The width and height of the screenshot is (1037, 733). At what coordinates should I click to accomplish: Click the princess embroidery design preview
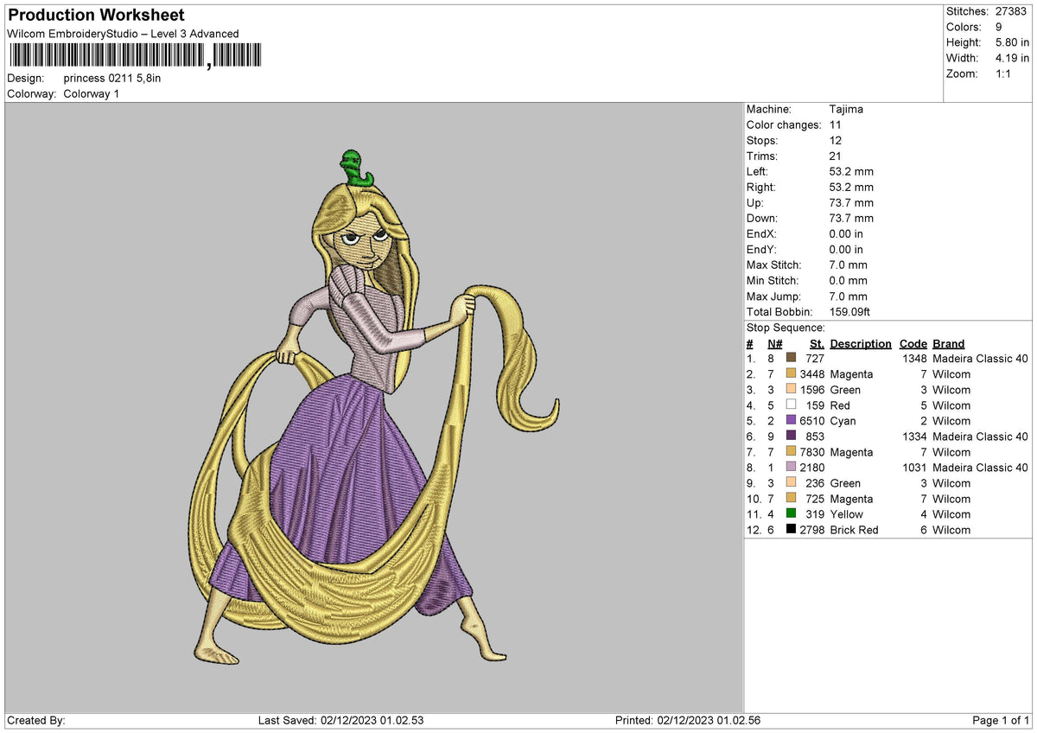point(374,406)
